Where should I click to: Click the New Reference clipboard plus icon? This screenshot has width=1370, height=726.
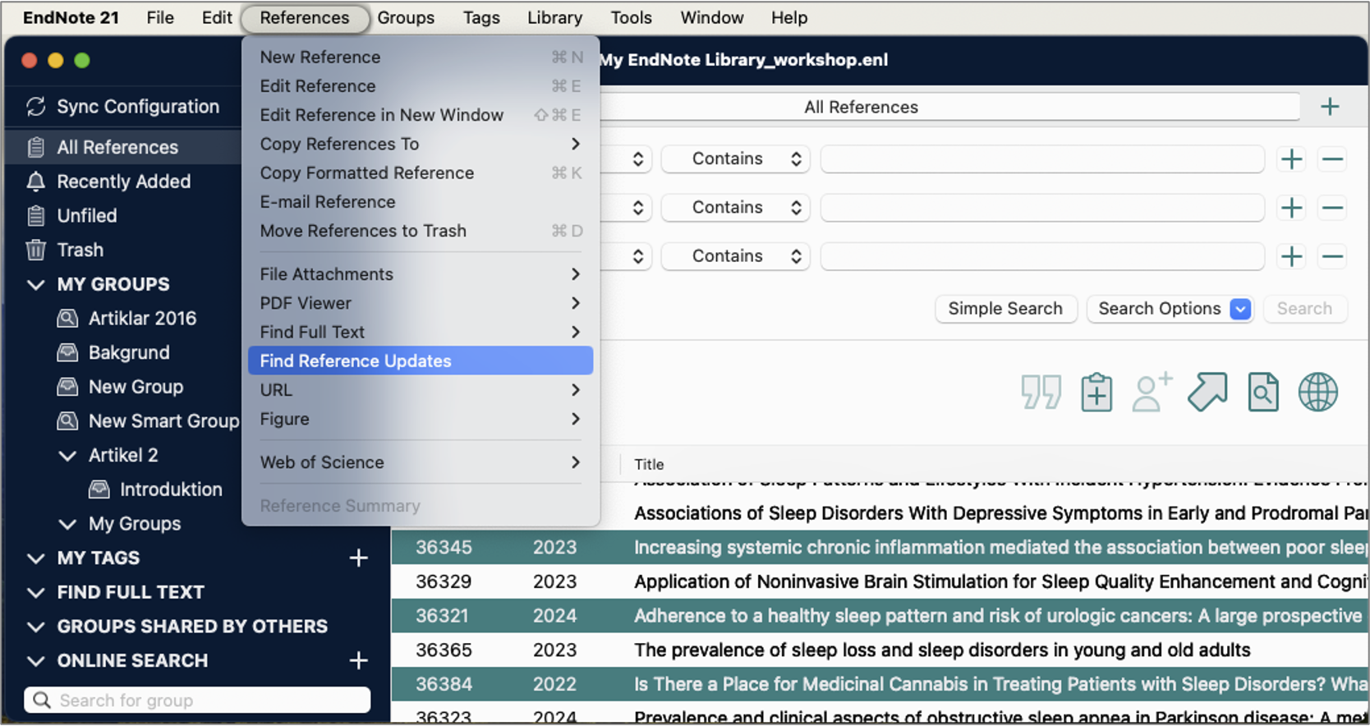coord(1096,392)
